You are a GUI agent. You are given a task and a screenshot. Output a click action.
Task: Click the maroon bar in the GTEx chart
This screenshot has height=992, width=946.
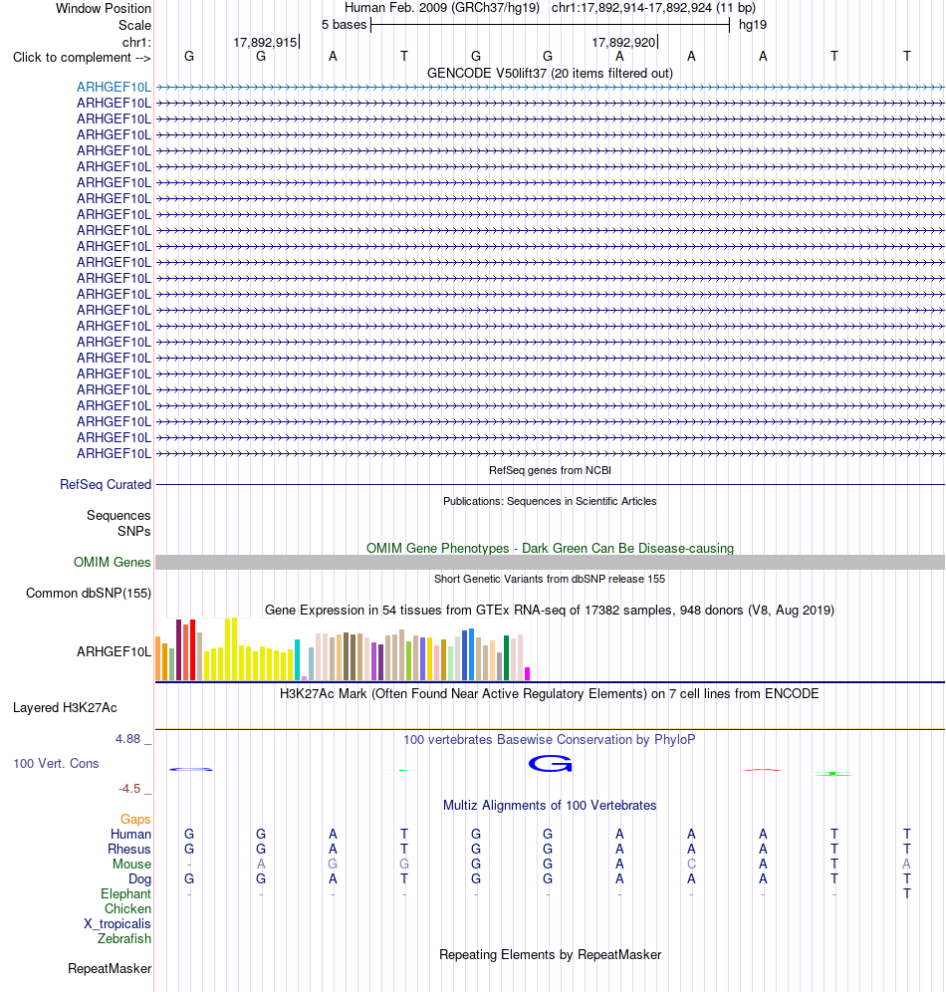coord(179,650)
